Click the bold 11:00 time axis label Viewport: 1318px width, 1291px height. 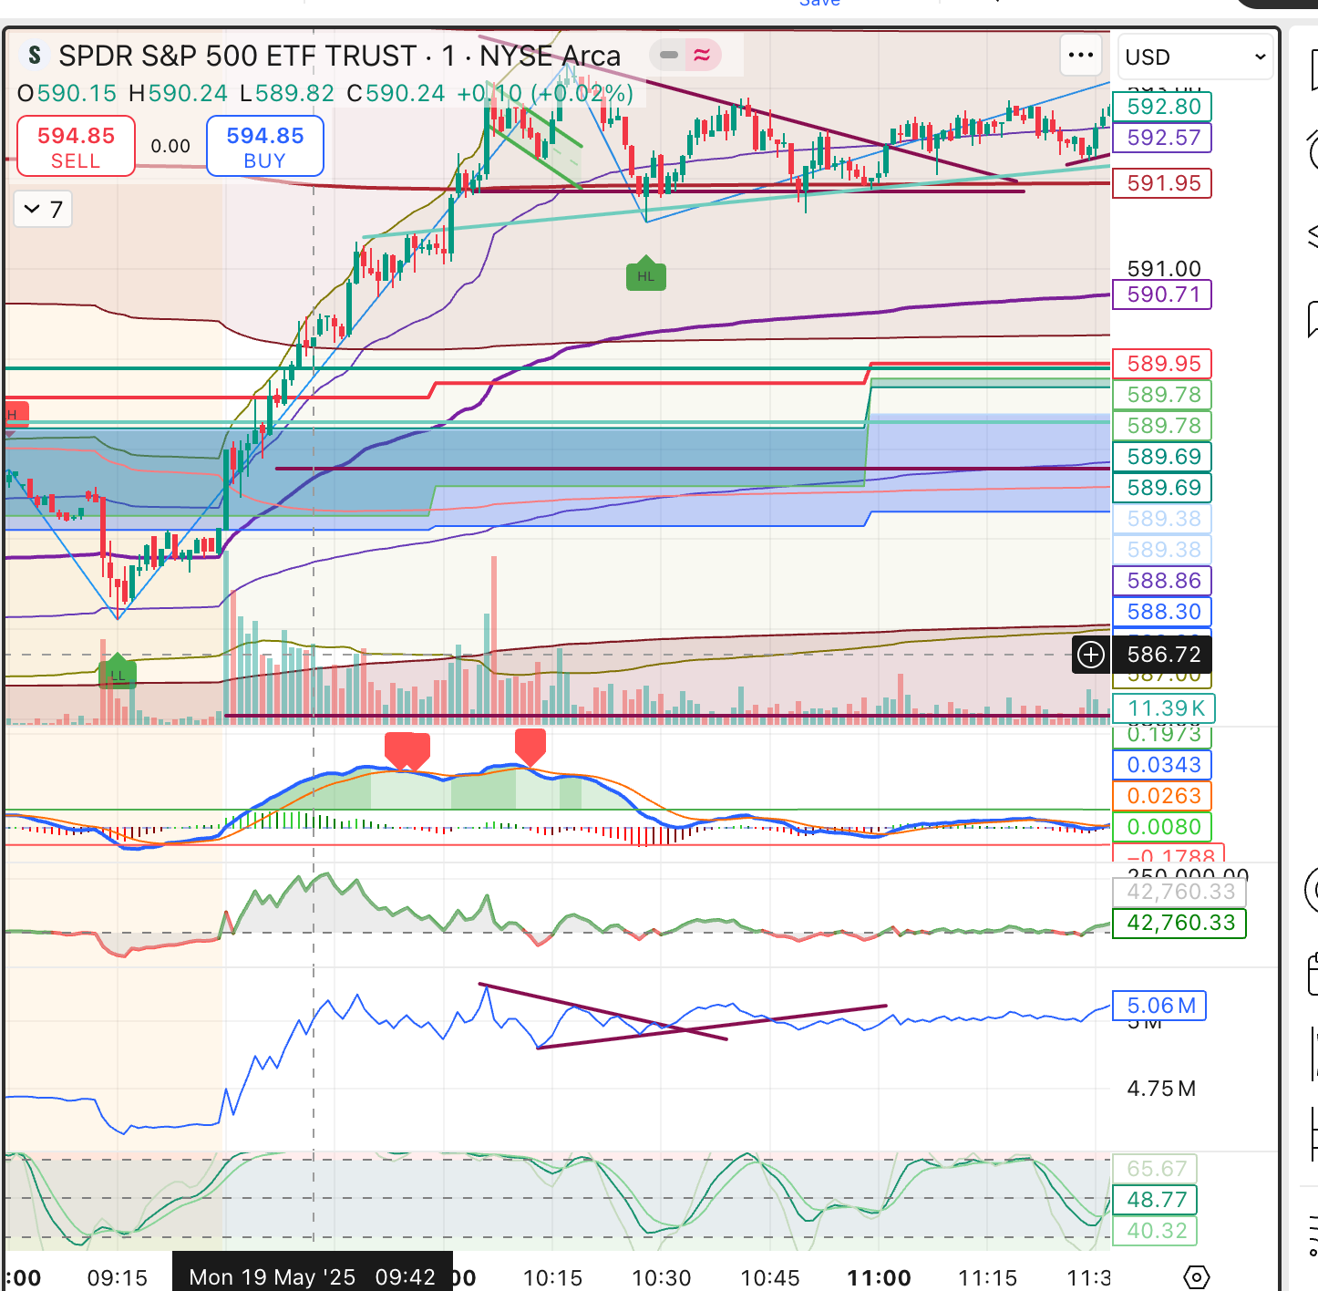point(879,1278)
